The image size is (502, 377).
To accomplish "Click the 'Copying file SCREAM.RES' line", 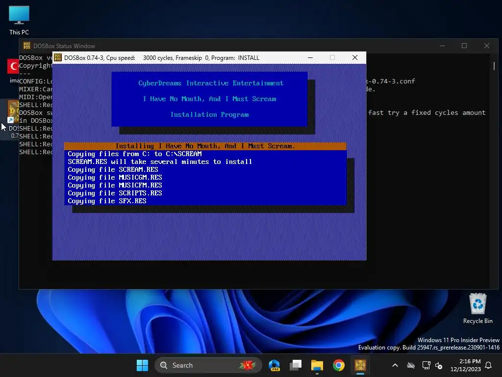I will (x=113, y=169).
